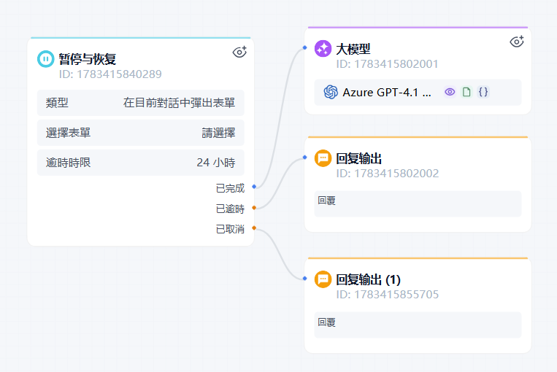Open the 類型 field showing 在目前對話中彈出表單
Image resolution: width=557 pixels, height=372 pixels.
pyautogui.click(x=141, y=103)
